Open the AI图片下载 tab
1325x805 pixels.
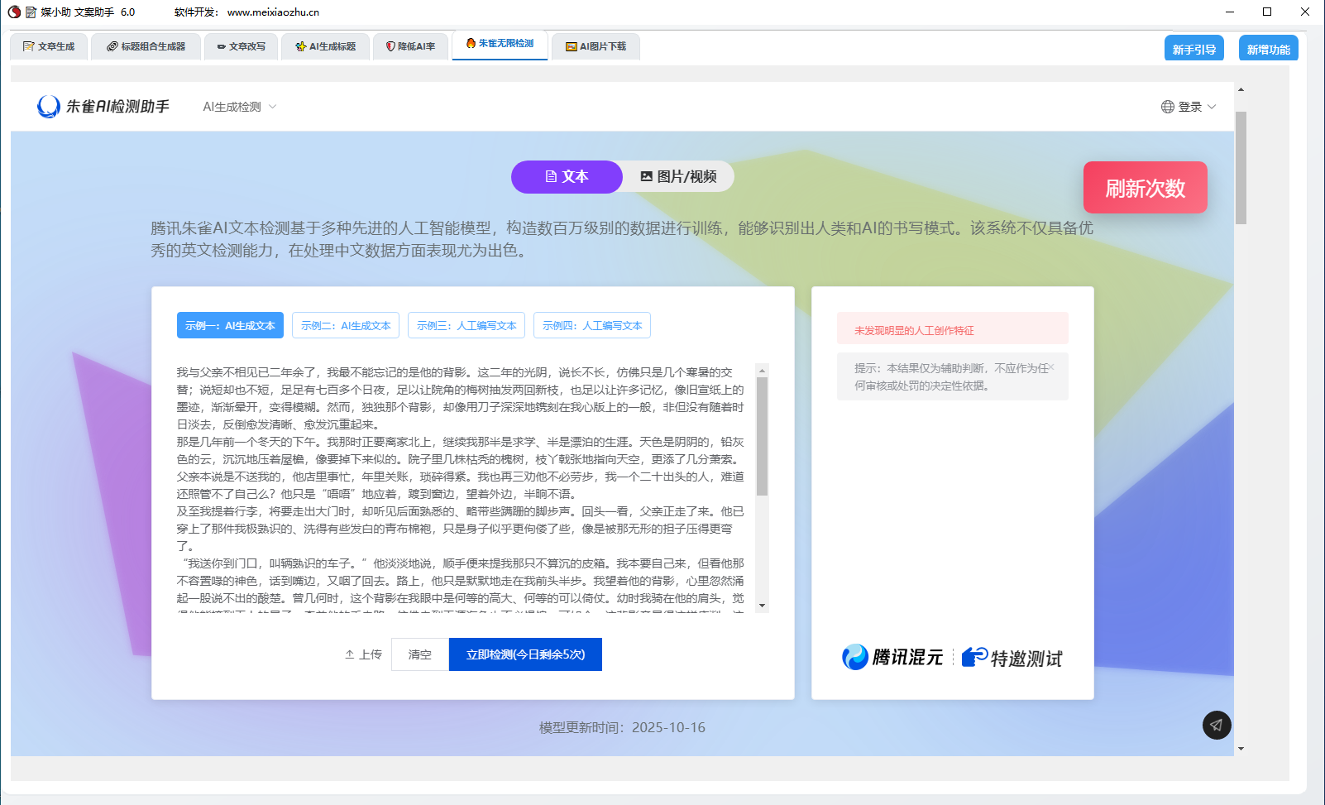[x=596, y=46]
